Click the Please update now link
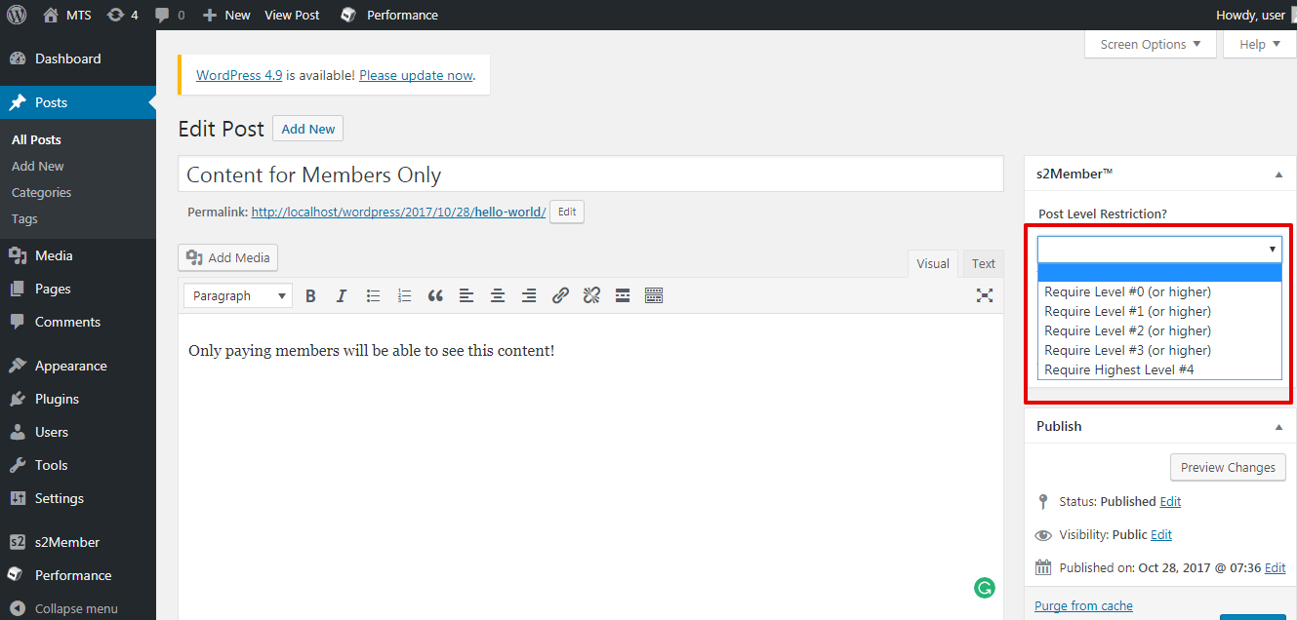 coord(416,75)
